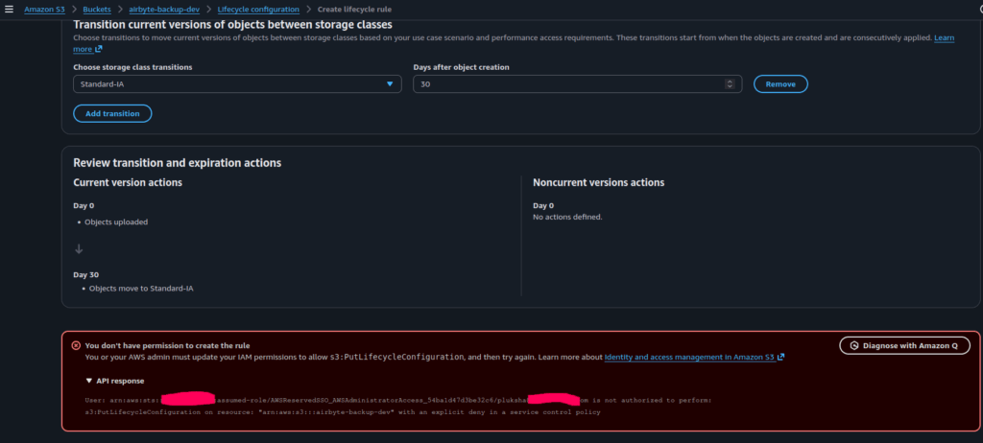The image size is (983, 443).
Task: Open Lifecycle configuration breadcrumb link
Action: (258, 10)
